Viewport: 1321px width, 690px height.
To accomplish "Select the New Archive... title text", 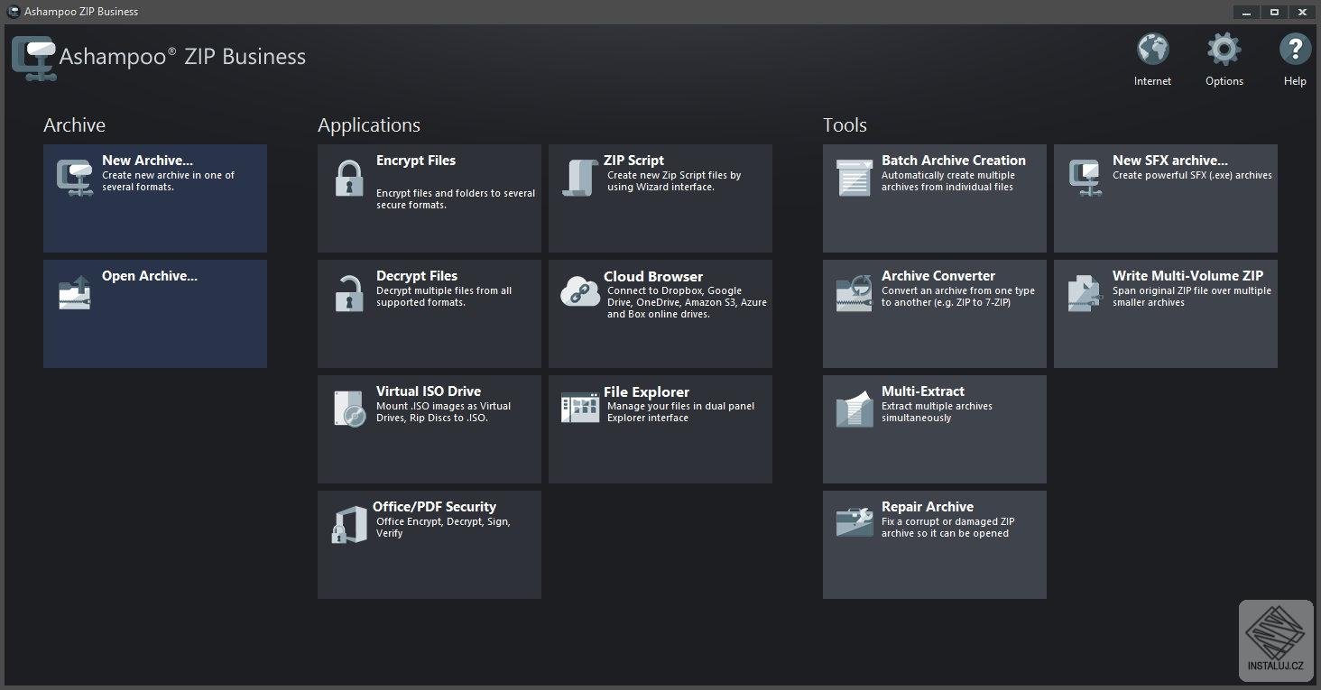I will coord(147,161).
